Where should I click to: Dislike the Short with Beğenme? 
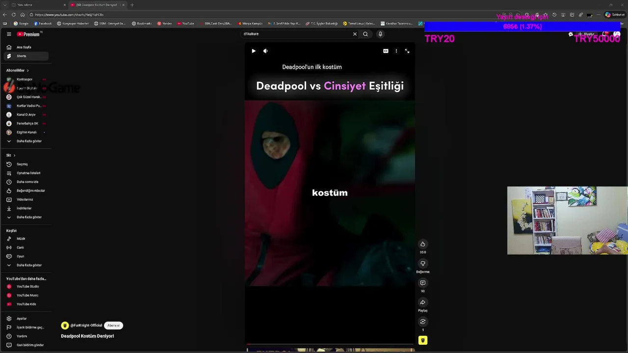pos(422,264)
